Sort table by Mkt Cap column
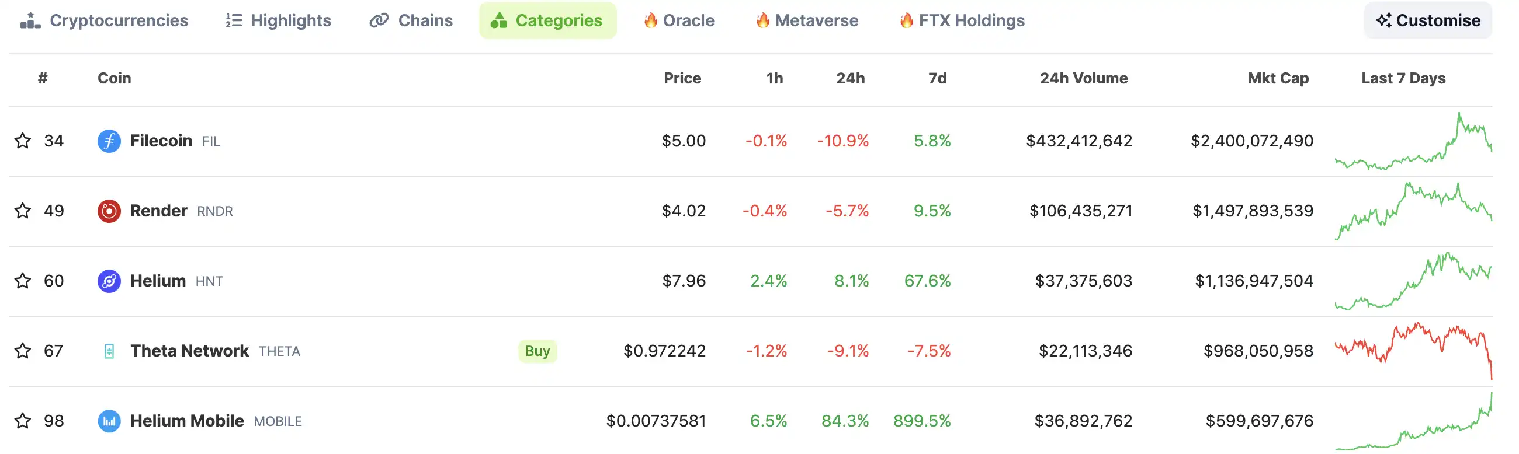 click(x=1278, y=78)
